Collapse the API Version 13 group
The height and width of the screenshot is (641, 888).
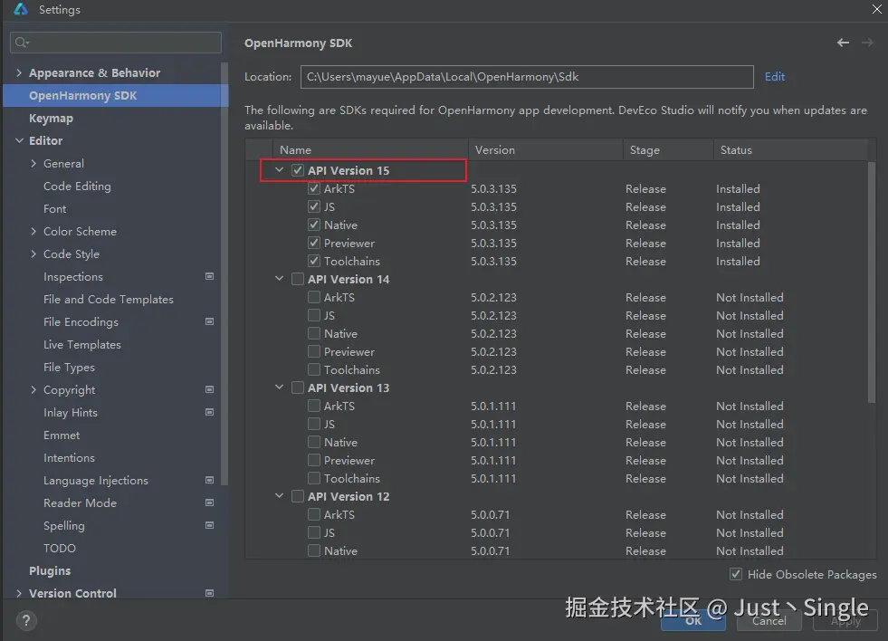279,387
